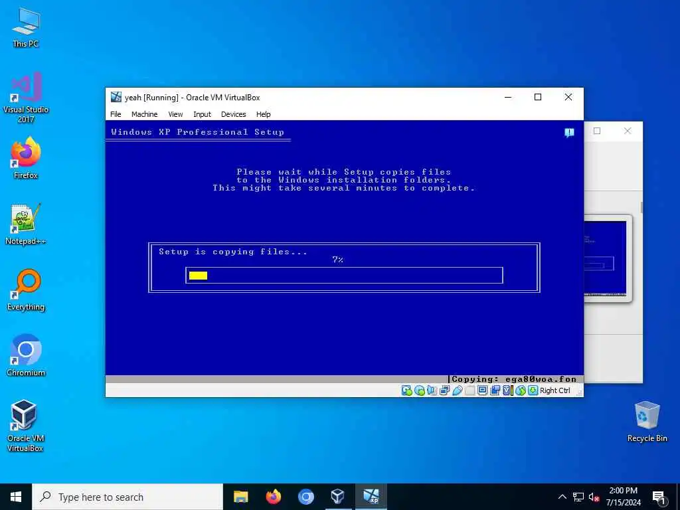Screen dimensions: 680x510
Task: Click the 'Type here to search' taskbar box
Action: (127, 497)
